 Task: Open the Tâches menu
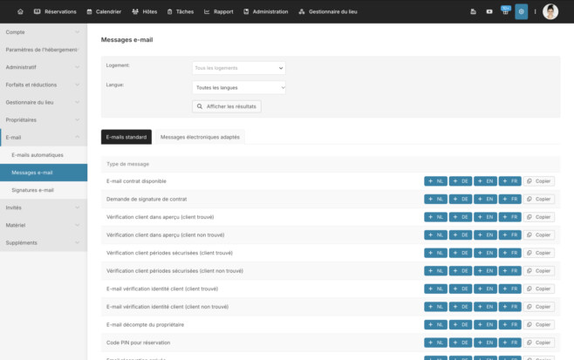(x=181, y=11)
